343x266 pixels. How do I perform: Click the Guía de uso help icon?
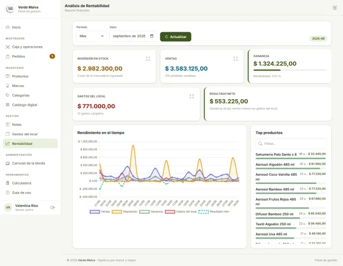coord(8,193)
